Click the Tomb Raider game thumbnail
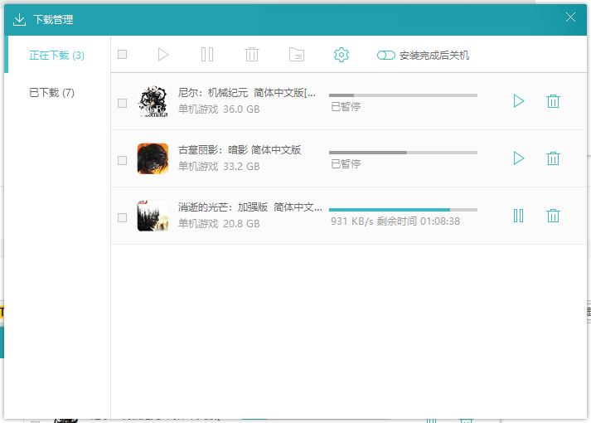 pyautogui.click(x=153, y=158)
